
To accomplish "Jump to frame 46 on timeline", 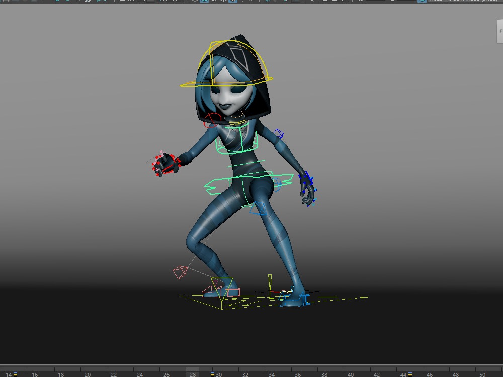I will click(429, 374).
